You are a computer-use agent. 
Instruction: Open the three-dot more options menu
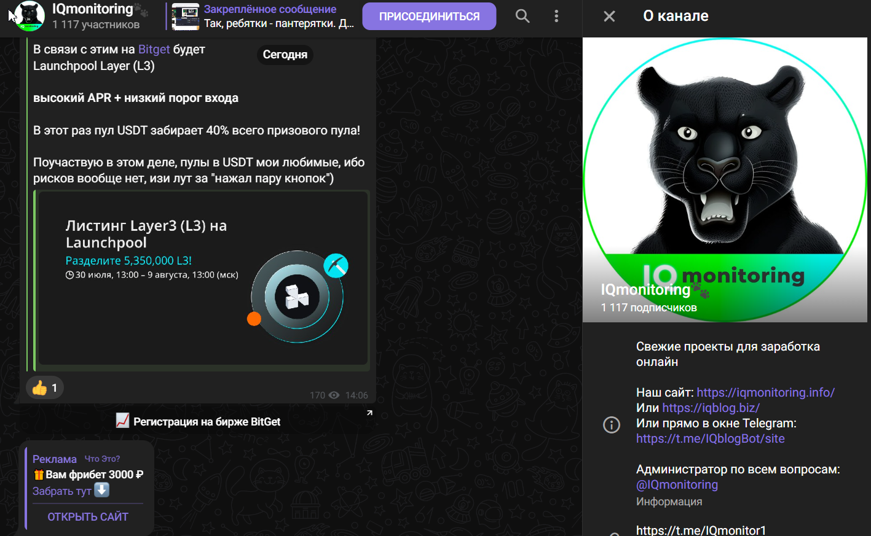tap(556, 16)
